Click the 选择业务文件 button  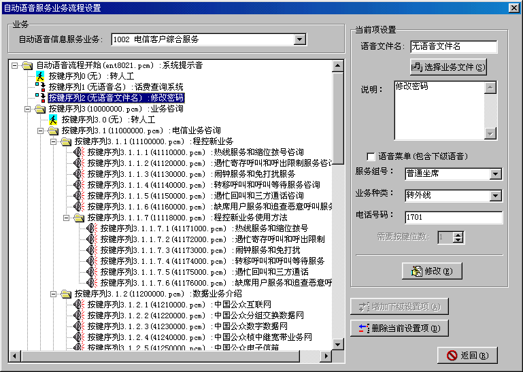tap(448, 67)
